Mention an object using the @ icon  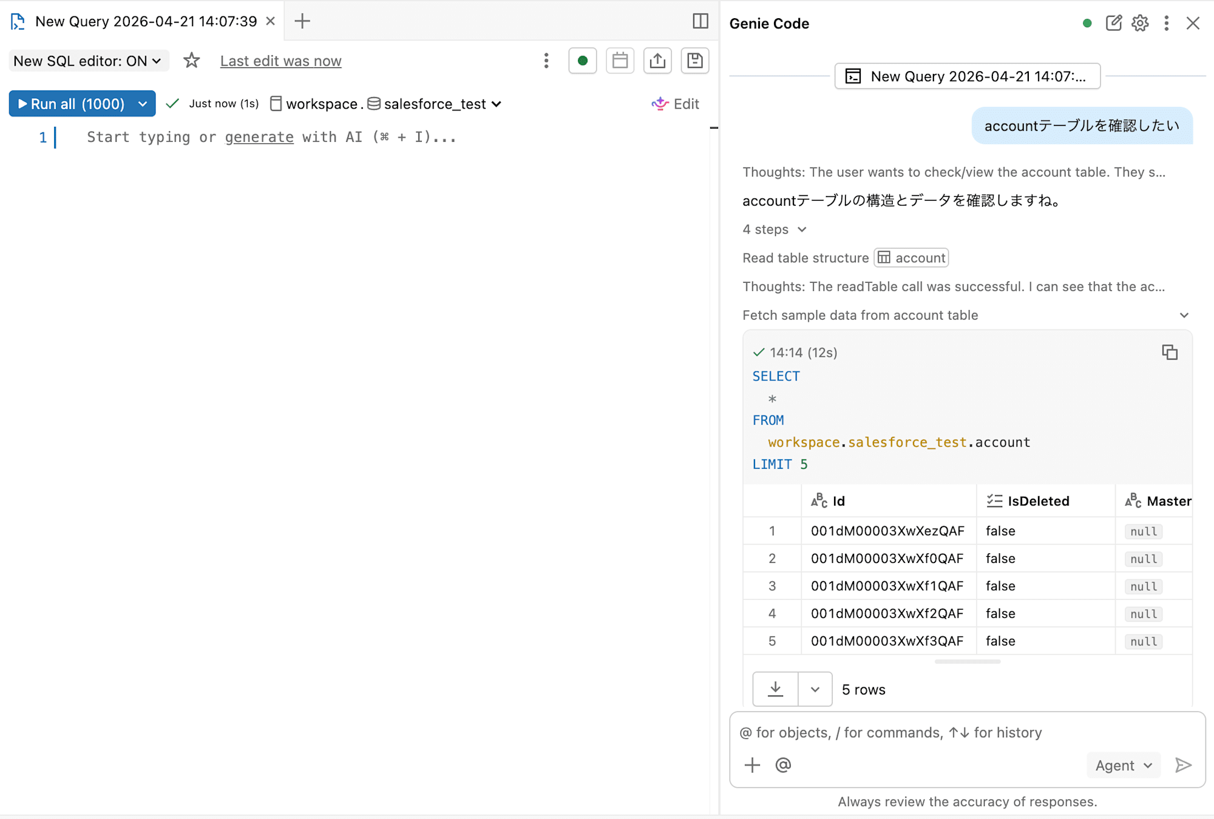point(783,765)
